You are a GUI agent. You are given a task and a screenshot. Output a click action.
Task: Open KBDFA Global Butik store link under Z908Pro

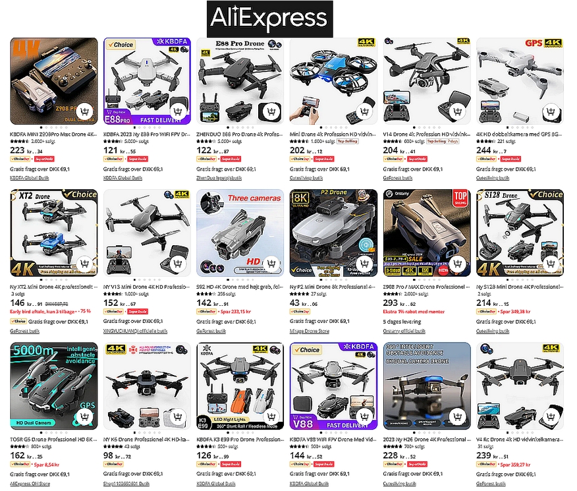(x=30, y=178)
